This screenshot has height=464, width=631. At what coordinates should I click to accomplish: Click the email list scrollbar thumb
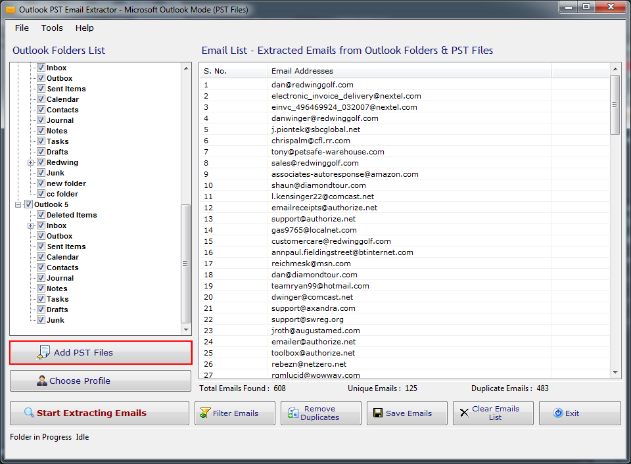click(x=615, y=104)
